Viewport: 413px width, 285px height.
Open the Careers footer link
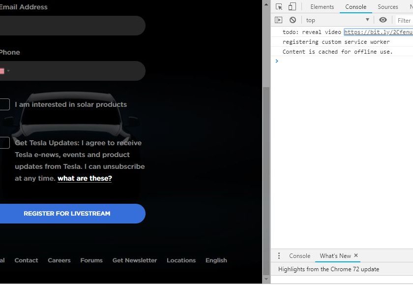pyautogui.click(x=59, y=260)
